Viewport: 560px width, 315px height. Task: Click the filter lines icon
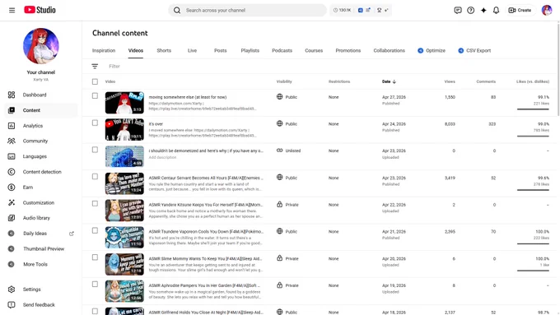pyautogui.click(x=95, y=67)
